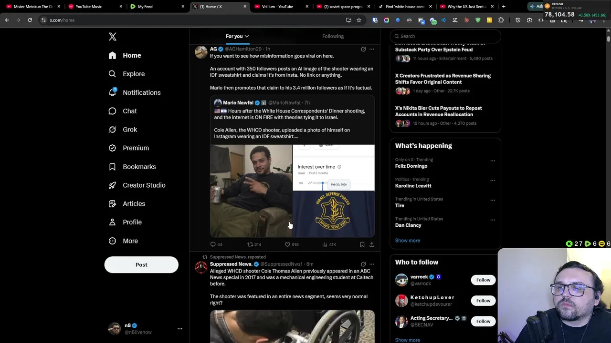
Task: Click Show more under What's happening
Action: point(408,241)
